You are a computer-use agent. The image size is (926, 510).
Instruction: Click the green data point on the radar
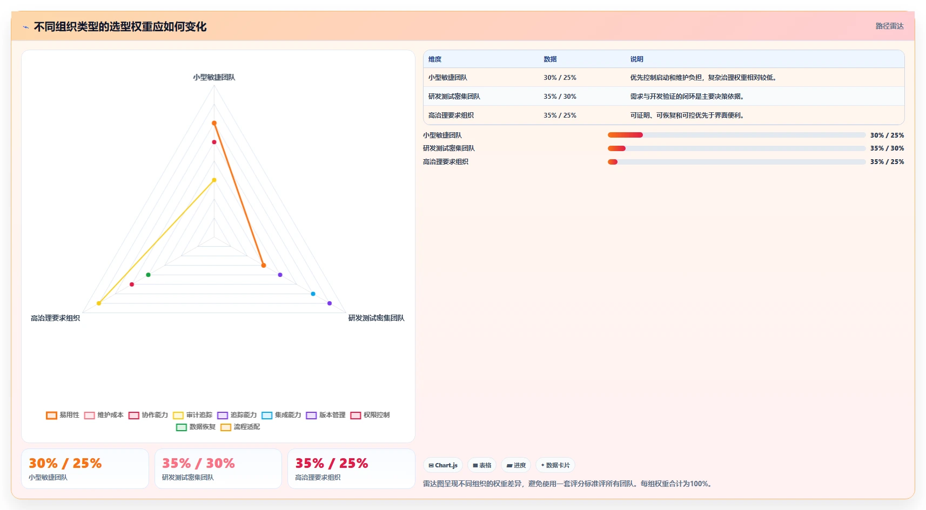pos(148,275)
